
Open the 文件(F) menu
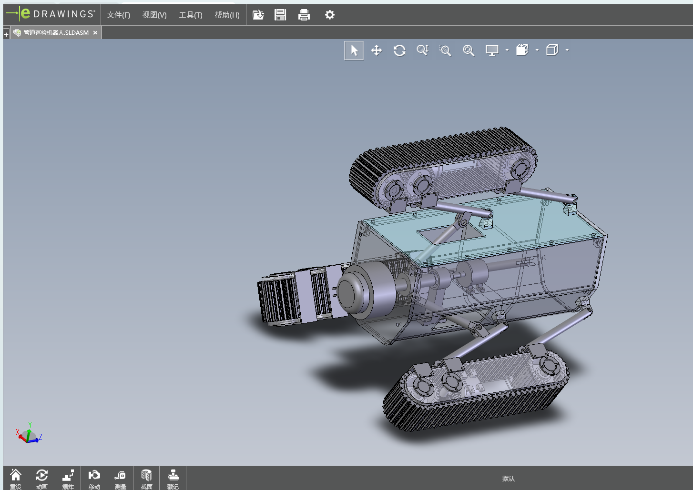pyautogui.click(x=118, y=15)
